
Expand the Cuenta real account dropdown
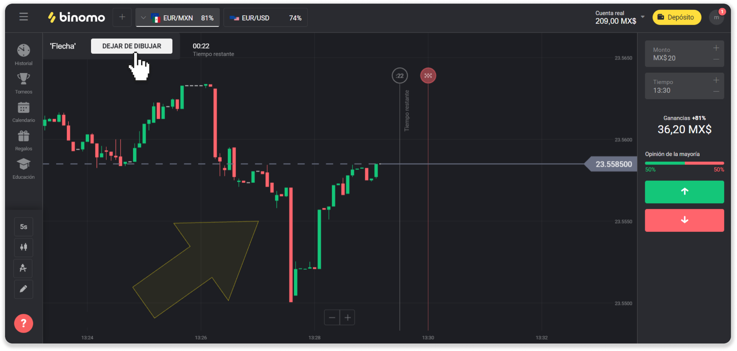coord(643,17)
